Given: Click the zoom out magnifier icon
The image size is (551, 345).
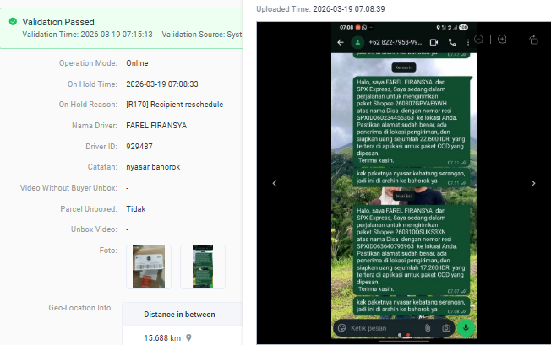Looking at the screenshot, I should [478, 40].
